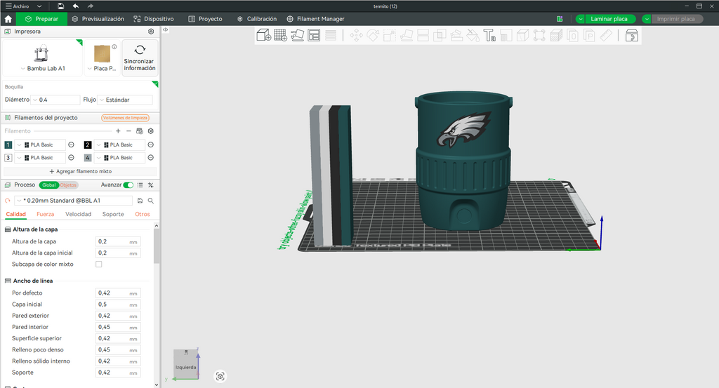
Task: Open the Diámetro 0.4 nozzle dropdown
Action: click(55, 100)
